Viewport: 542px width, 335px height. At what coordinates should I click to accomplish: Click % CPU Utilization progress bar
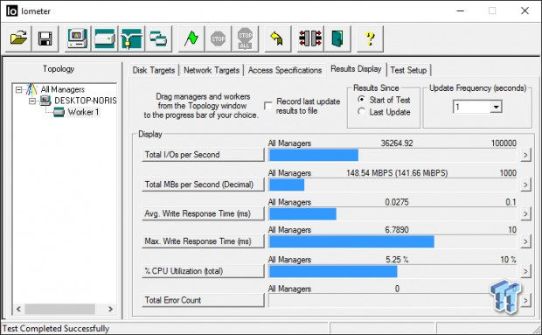[x=393, y=272]
